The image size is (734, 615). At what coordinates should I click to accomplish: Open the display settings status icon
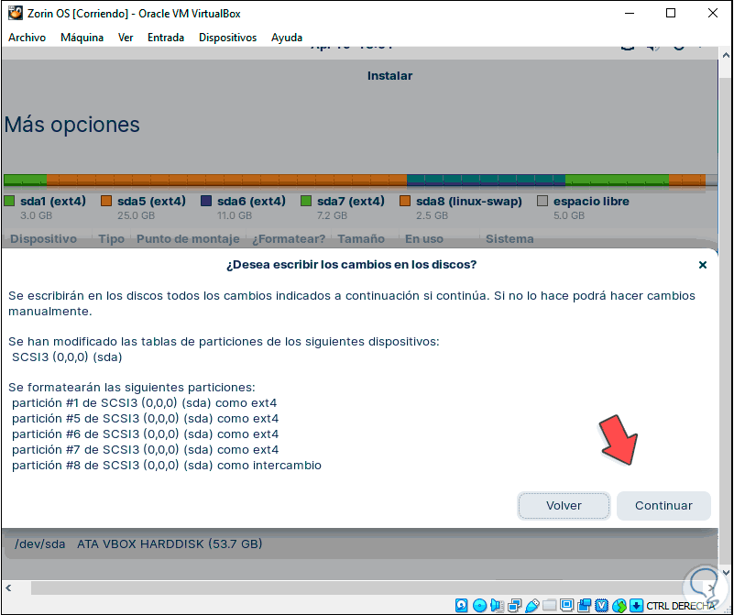pyautogui.click(x=567, y=605)
